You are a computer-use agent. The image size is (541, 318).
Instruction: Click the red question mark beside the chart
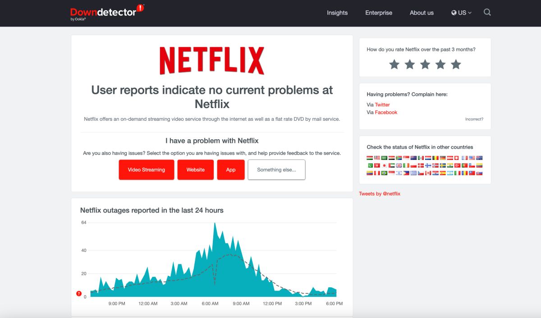tap(79, 294)
